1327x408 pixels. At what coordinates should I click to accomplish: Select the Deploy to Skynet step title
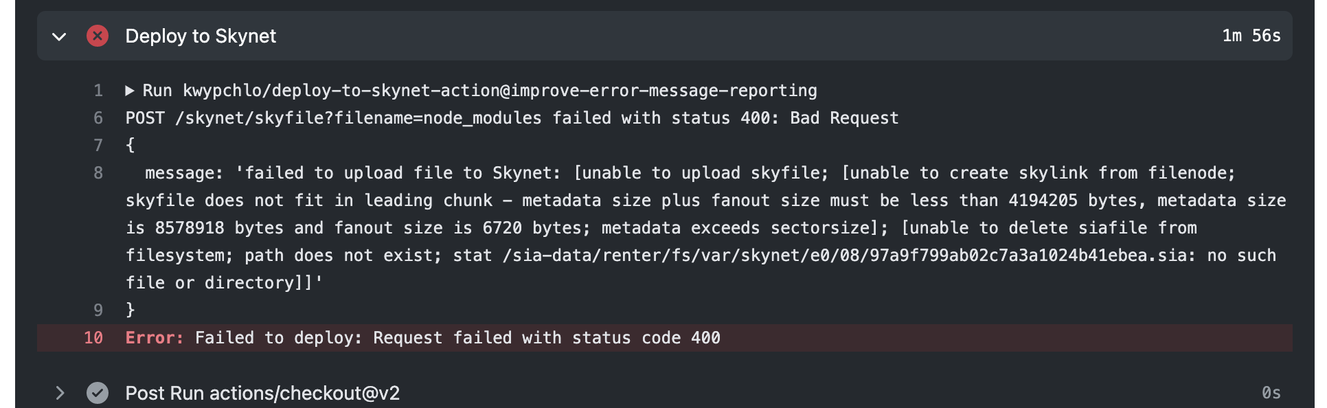click(201, 36)
